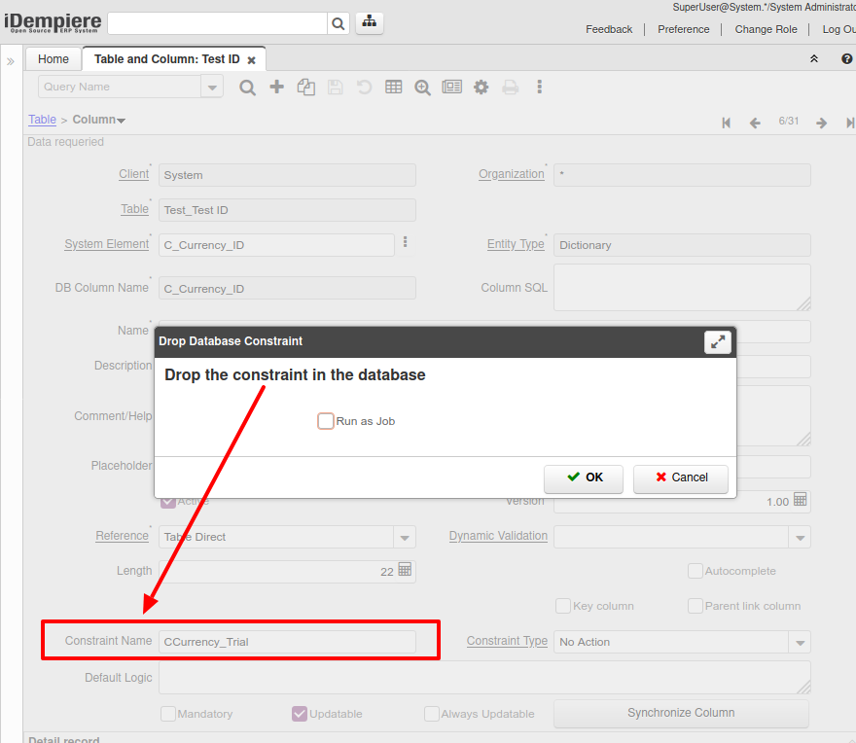Open the Constraint Type dropdown arrow
The height and width of the screenshot is (743, 856).
[x=800, y=643]
